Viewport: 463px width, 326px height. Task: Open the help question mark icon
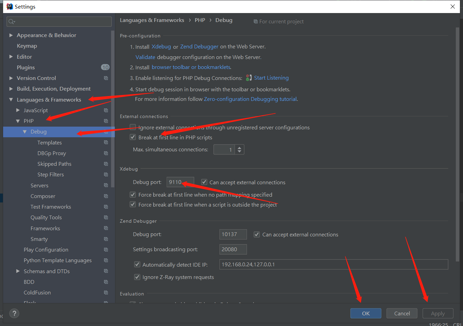coord(14,313)
